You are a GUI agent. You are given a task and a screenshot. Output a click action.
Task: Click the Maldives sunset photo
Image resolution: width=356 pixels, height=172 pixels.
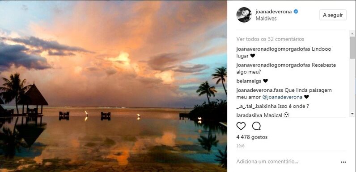tap(114, 86)
